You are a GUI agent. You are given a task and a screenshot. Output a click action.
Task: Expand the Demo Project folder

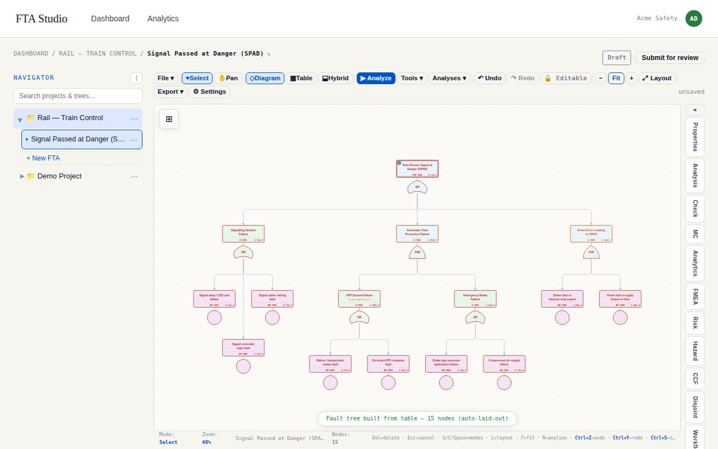click(22, 176)
